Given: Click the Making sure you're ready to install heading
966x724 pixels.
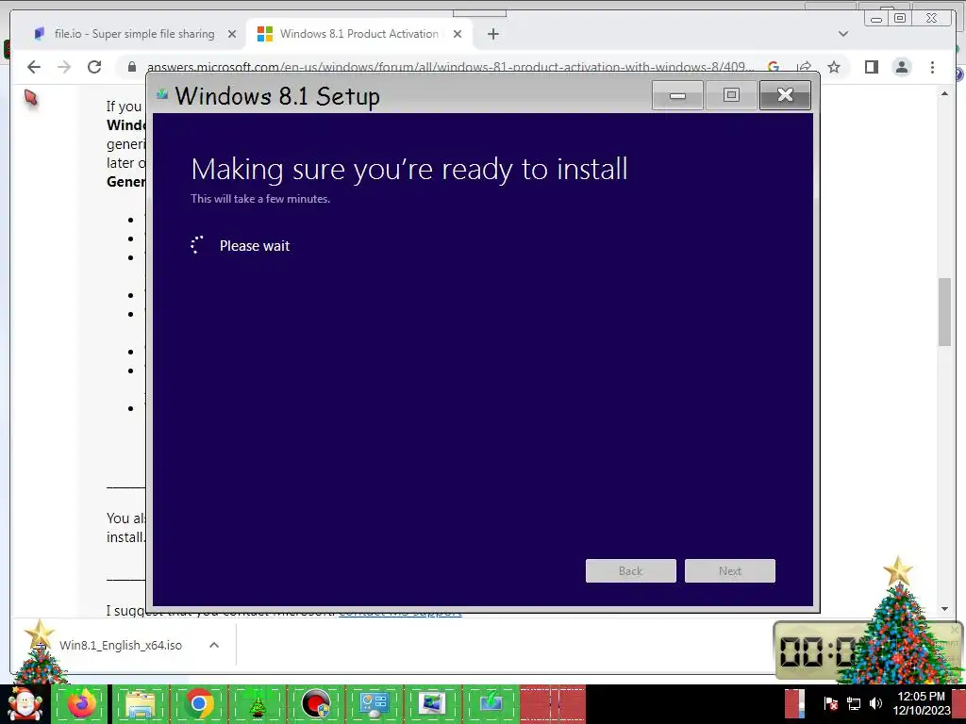Looking at the screenshot, I should (x=409, y=170).
